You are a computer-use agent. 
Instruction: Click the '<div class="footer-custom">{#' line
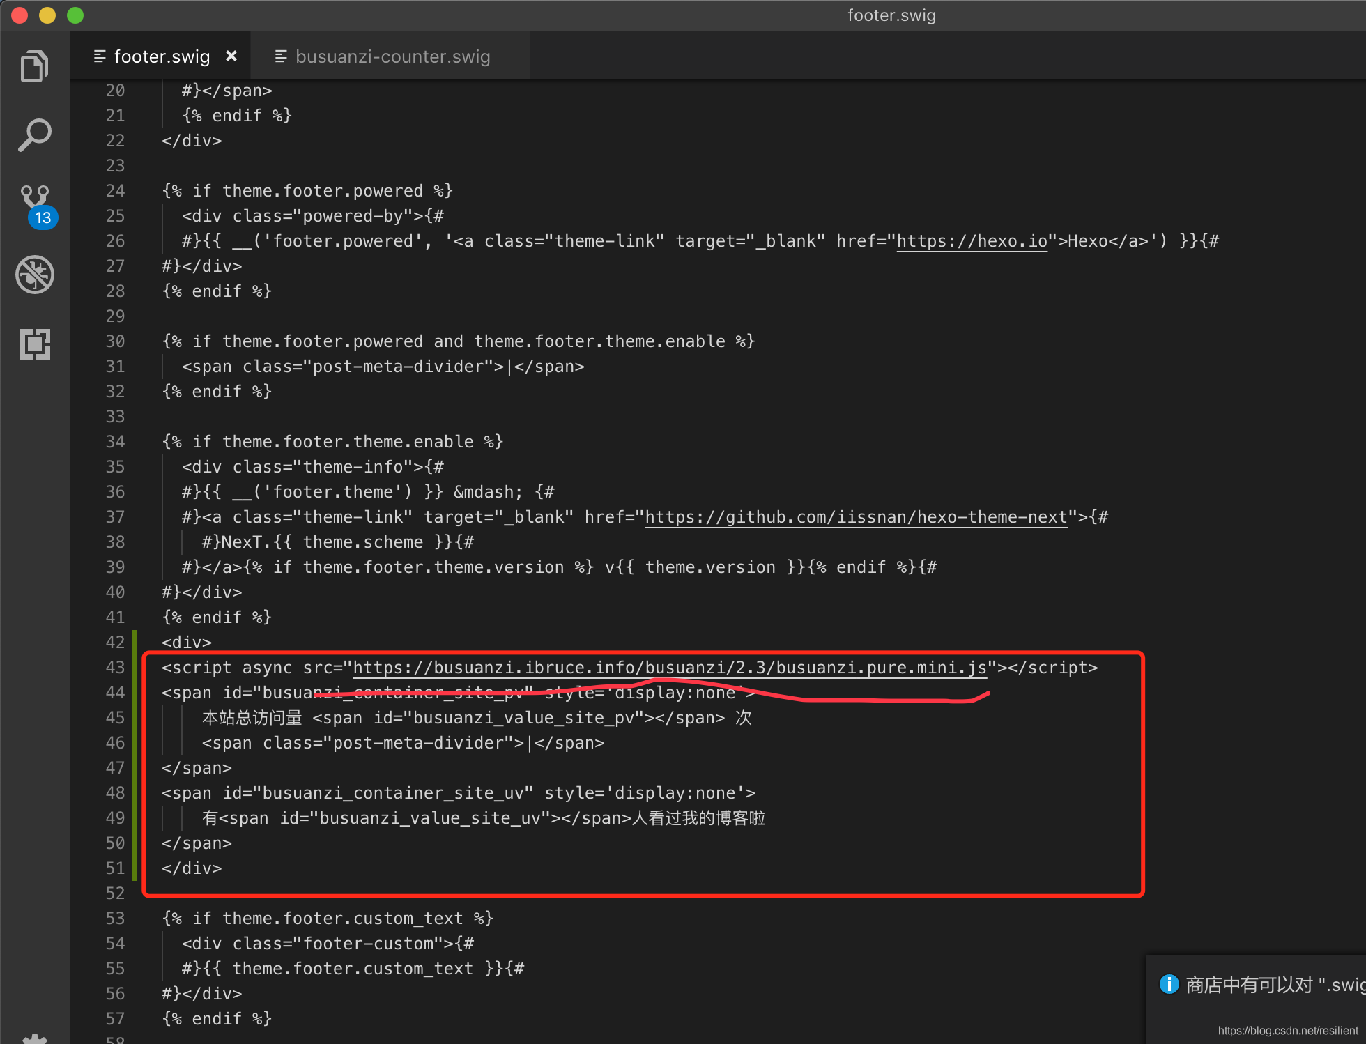point(328,944)
